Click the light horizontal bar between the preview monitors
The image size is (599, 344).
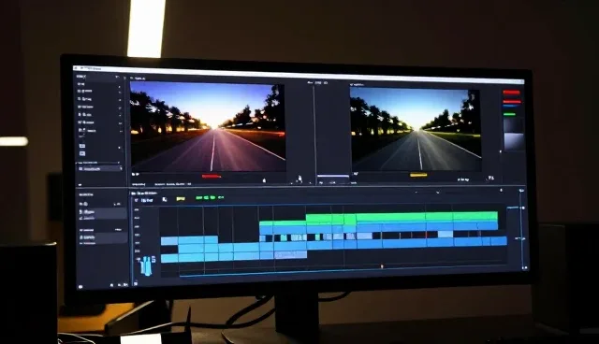(x=333, y=176)
